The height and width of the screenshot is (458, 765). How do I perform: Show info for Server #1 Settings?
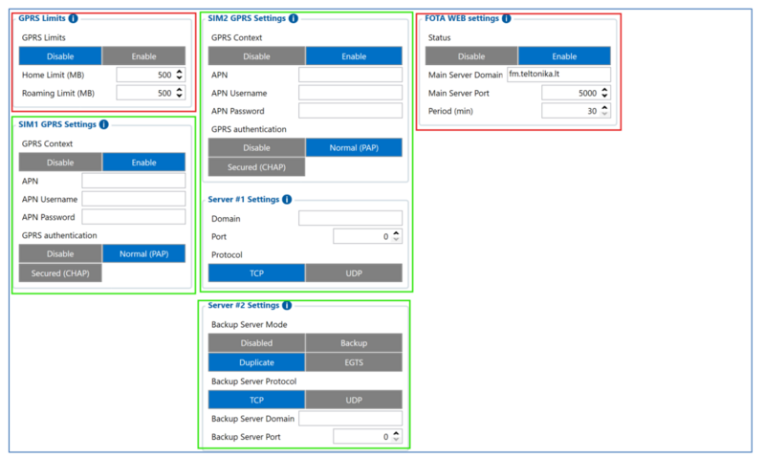pos(287,200)
